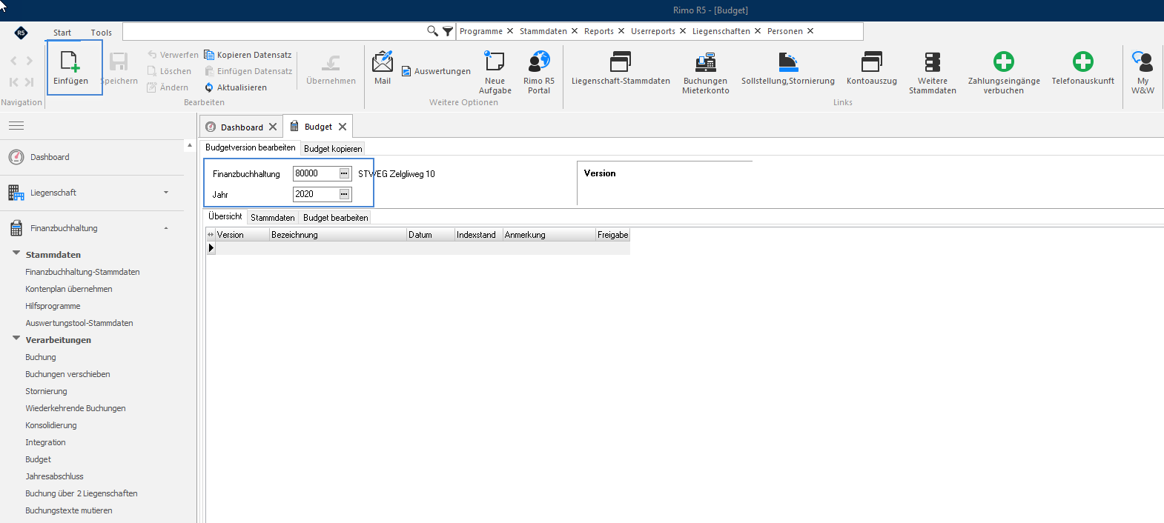
Task: Collapse the Stammdaten tree group
Action: (16, 253)
